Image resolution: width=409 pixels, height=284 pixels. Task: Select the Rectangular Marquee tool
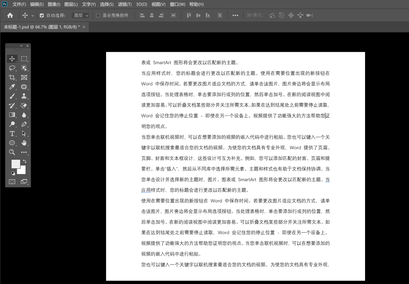(24, 59)
